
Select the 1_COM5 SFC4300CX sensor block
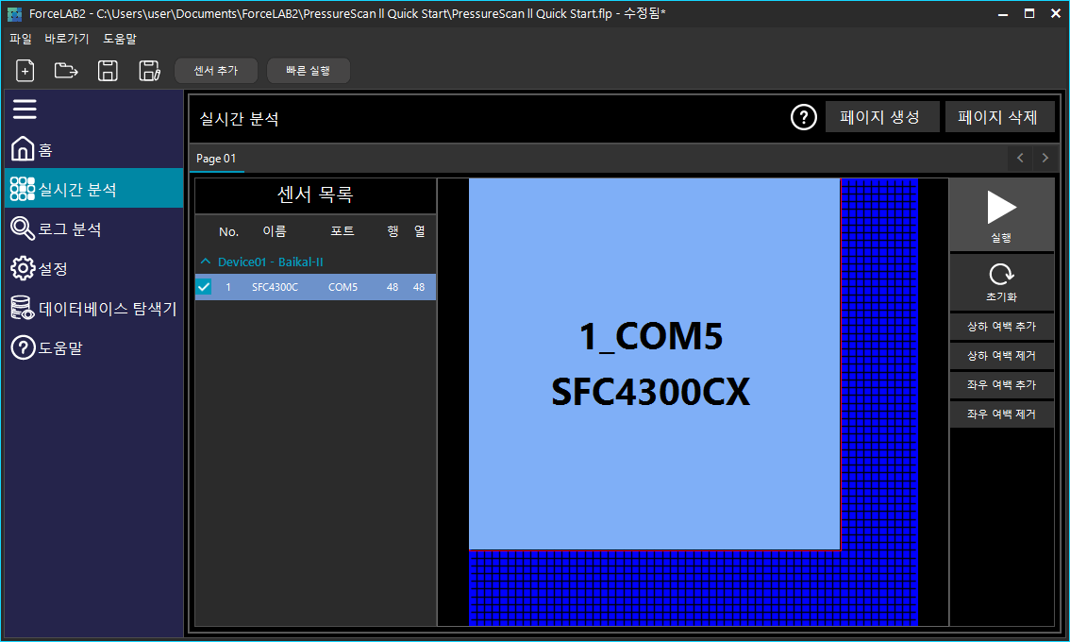(x=654, y=364)
